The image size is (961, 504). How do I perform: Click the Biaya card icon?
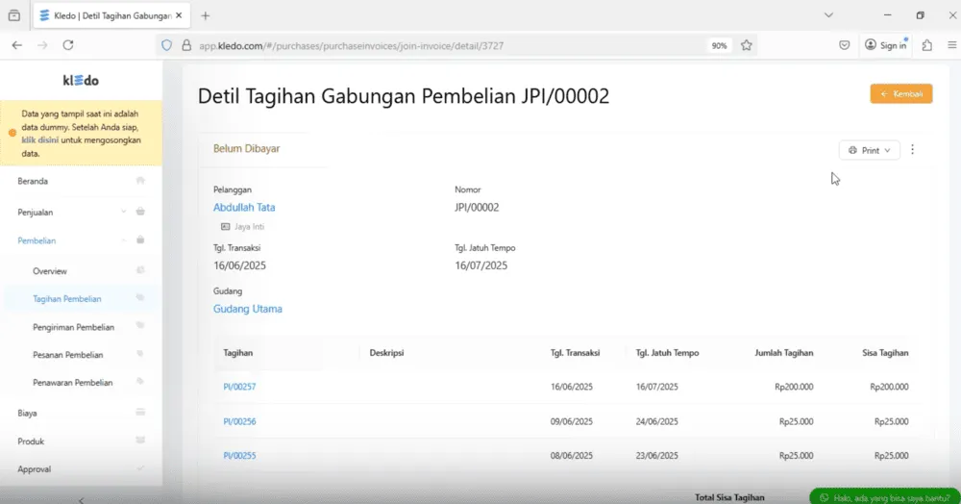pyautogui.click(x=140, y=412)
